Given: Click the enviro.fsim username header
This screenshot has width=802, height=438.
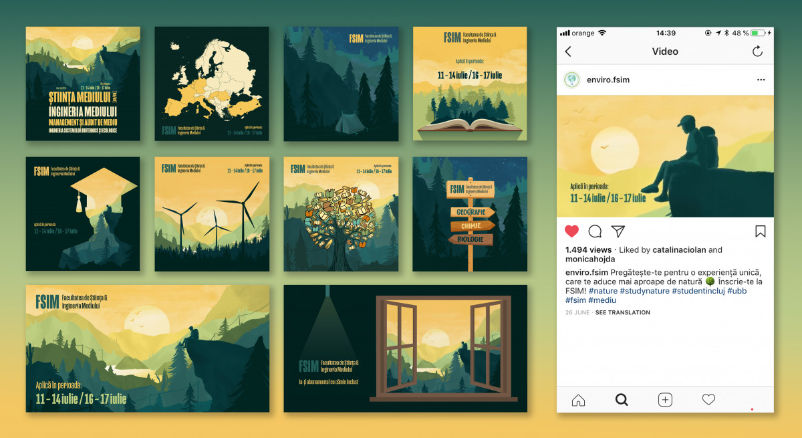Looking at the screenshot, I should click(608, 80).
